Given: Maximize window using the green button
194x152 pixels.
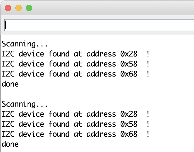Looking at the screenshot, I should [29, 8].
